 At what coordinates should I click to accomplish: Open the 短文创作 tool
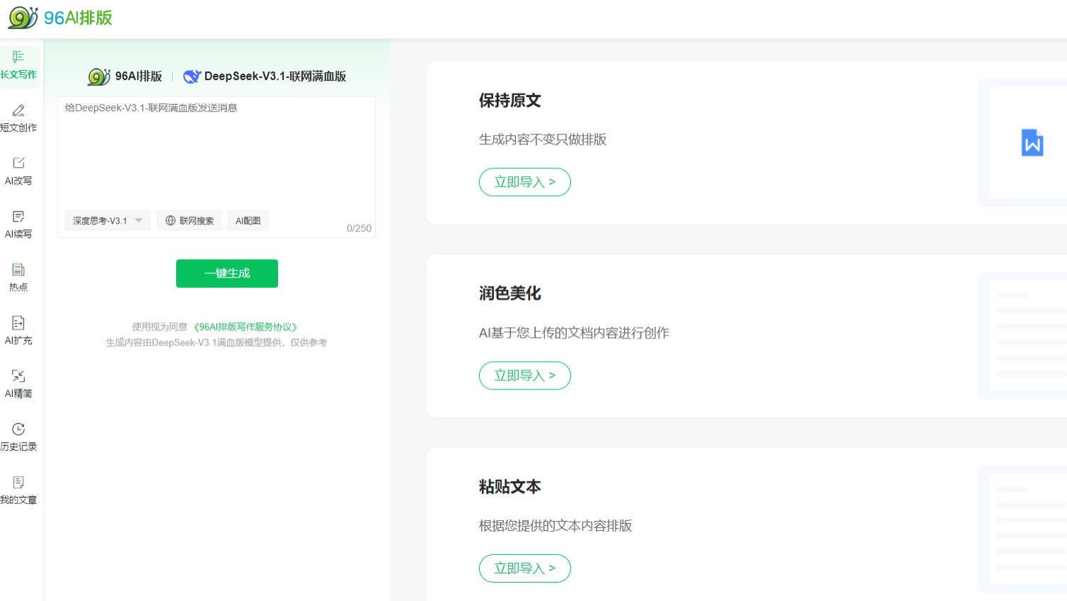[18, 118]
